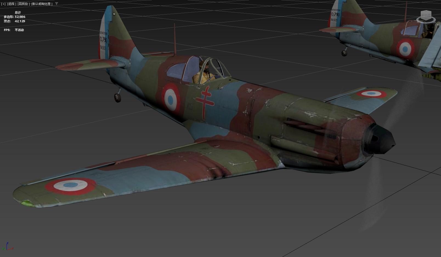Click the 多边形 polygon count statistic
Image resolution: width=441 pixels, height=257 pixels.
(14, 16)
